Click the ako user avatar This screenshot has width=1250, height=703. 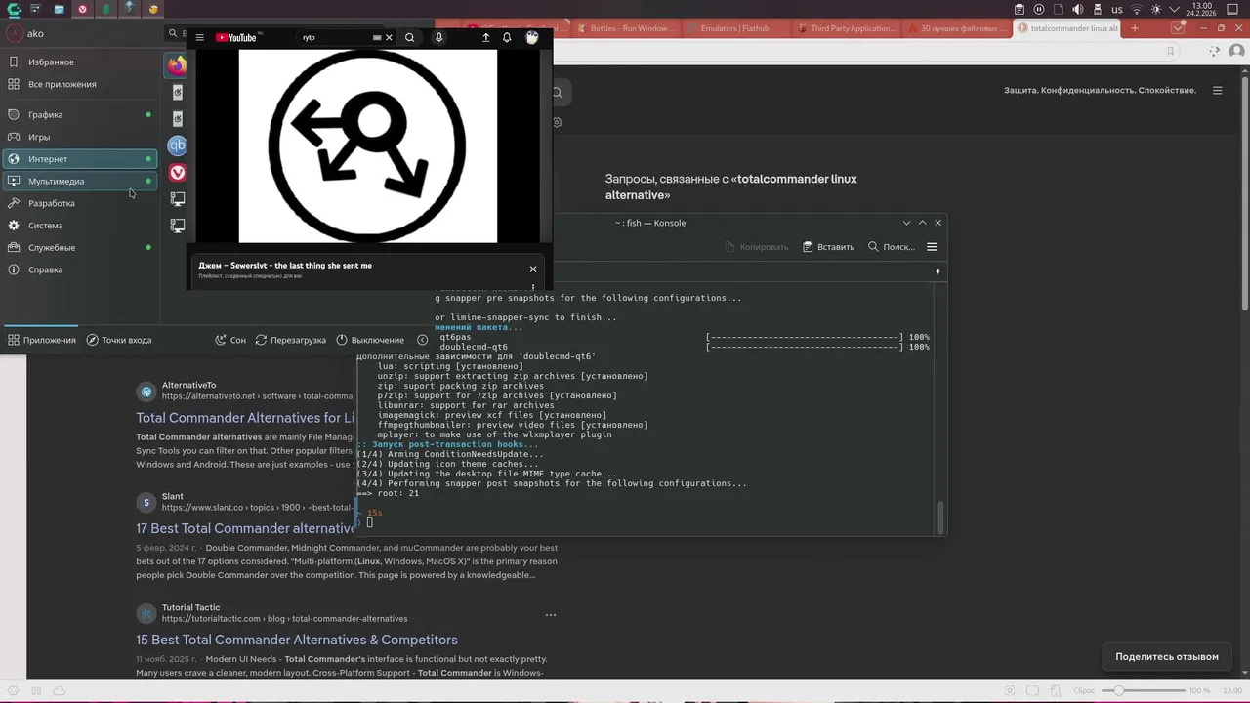[15, 33]
